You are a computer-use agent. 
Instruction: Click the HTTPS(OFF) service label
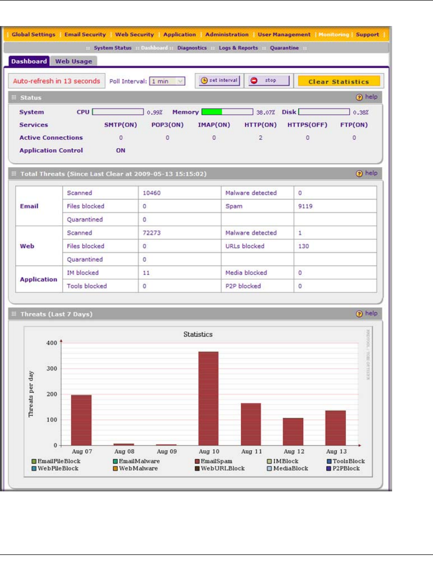point(307,125)
